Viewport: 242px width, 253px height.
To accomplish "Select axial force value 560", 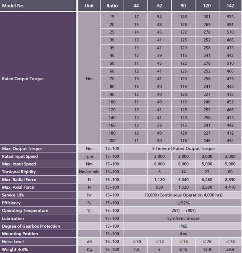I will (159, 187).
